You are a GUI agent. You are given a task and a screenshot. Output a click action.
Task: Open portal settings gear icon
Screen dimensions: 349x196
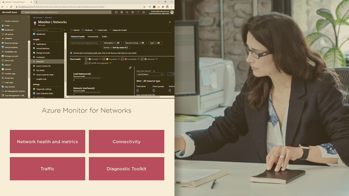point(133,12)
